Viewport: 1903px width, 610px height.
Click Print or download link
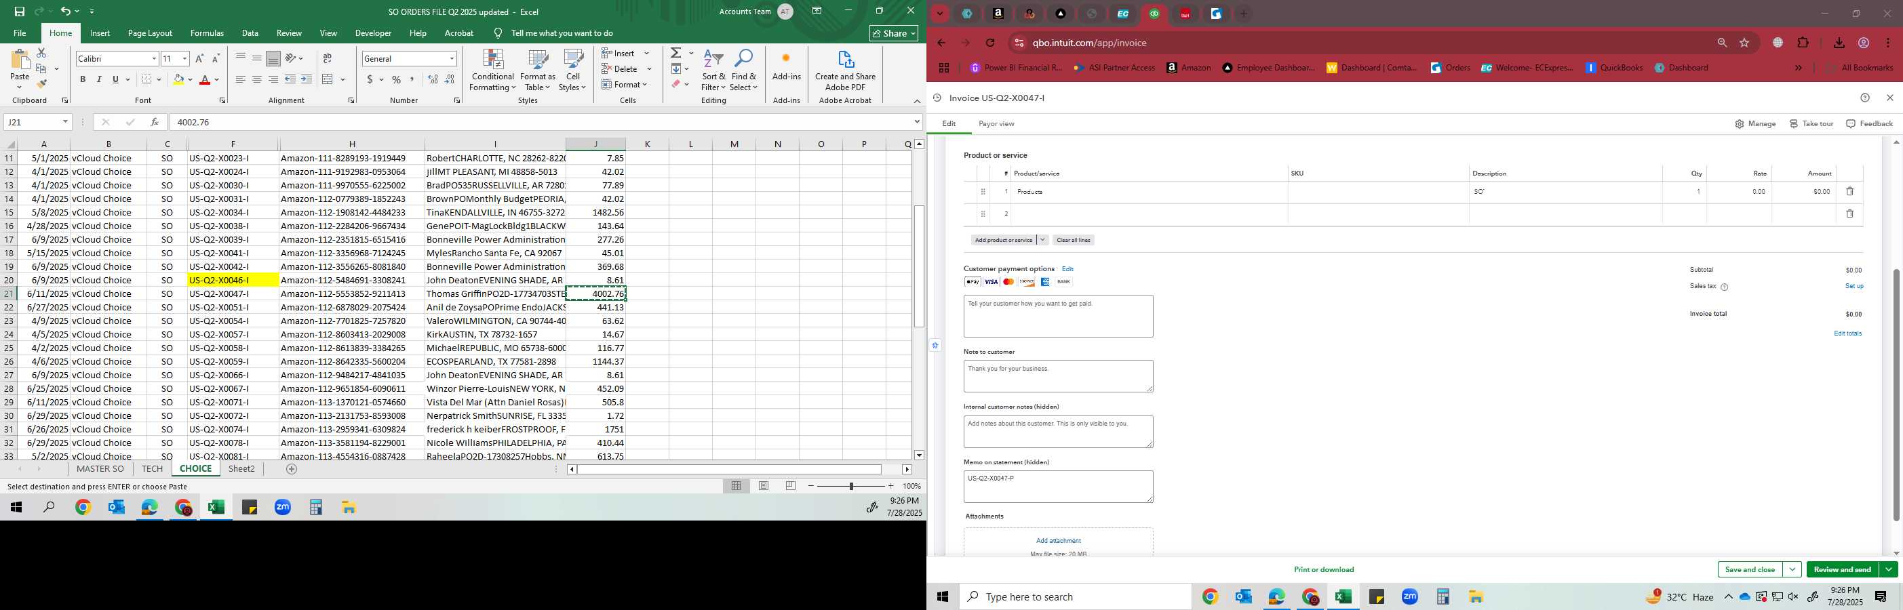1324,569
